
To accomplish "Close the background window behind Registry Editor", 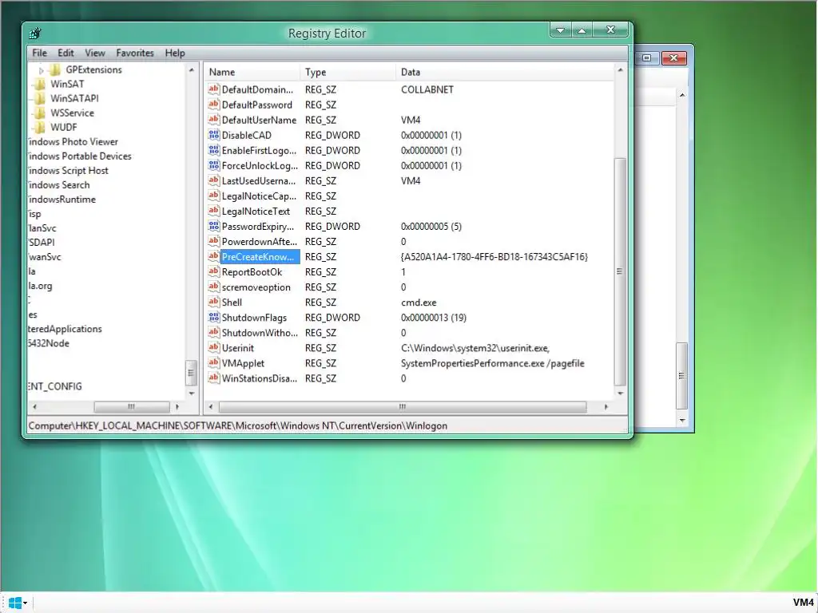I will pos(673,57).
